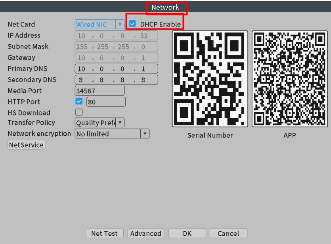Click the Network title text
The image size is (331, 244).
pos(165,8)
